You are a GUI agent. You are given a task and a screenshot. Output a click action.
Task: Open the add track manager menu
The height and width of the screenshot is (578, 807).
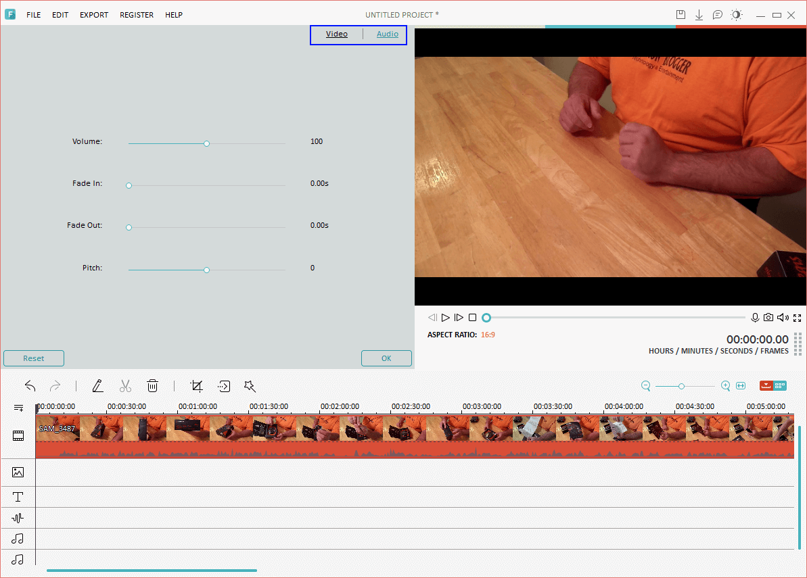point(18,408)
